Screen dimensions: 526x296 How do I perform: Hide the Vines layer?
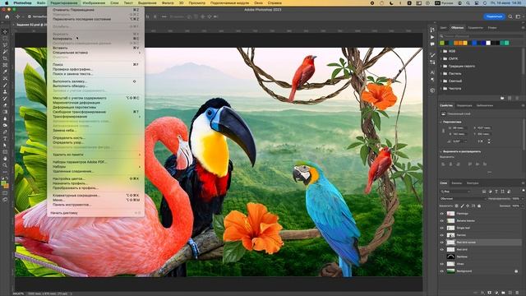[x=442, y=264]
